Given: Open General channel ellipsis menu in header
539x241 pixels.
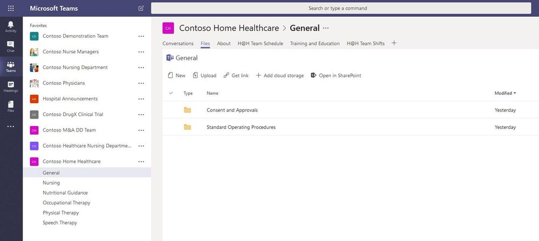Looking at the screenshot, I should point(325,28).
